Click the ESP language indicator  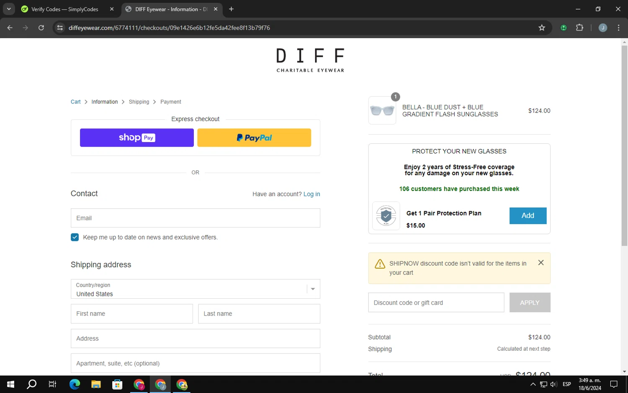pos(567,384)
